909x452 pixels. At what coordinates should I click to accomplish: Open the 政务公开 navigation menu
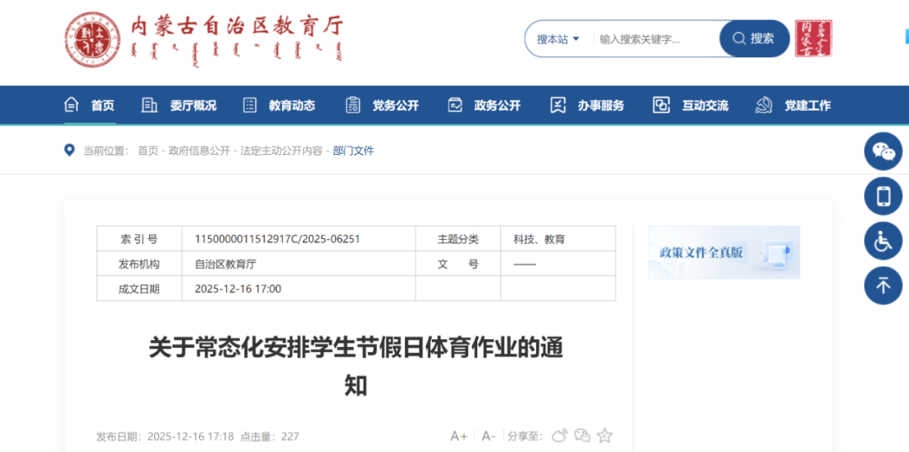[485, 105]
